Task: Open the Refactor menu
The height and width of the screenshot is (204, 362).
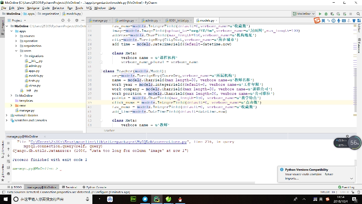Action: coord(58,8)
